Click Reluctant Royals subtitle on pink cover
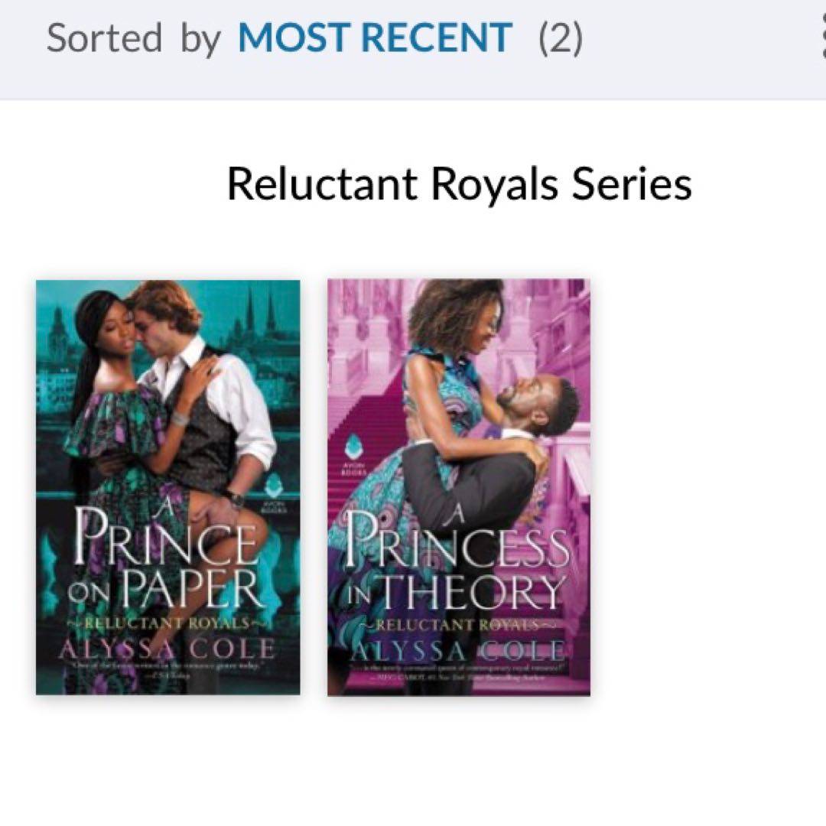Image resolution: width=826 pixels, height=826 pixels. pyautogui.click(x=457, y=625)
